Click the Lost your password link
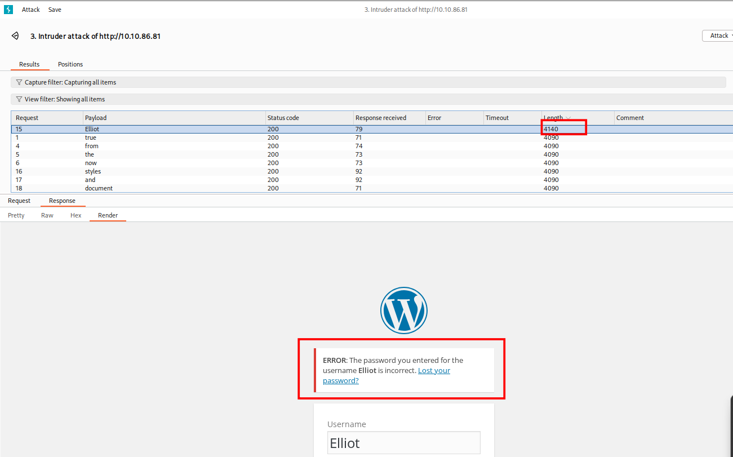 pyautogui.click(x=434, y=371)
